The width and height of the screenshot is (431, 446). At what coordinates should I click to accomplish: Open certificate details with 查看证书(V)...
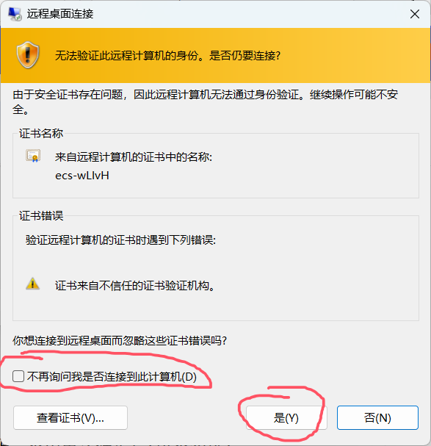point(70,418)
